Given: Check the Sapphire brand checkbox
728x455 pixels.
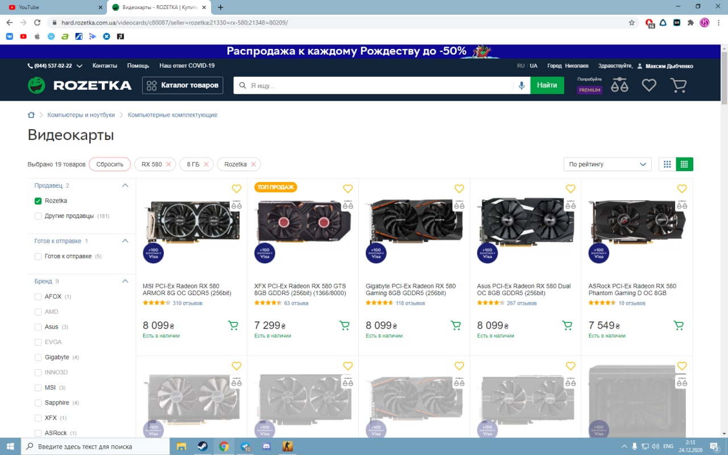Looking at the screenshot, I should click(38, 403).
